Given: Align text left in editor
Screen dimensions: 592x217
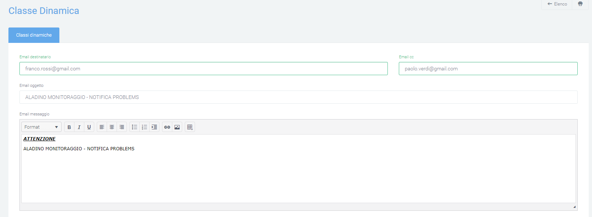Looking at the screenshot, I should (102, 127).
